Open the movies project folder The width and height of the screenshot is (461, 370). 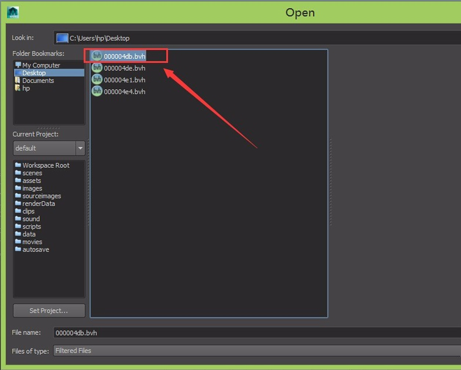(x=32, y=242)
